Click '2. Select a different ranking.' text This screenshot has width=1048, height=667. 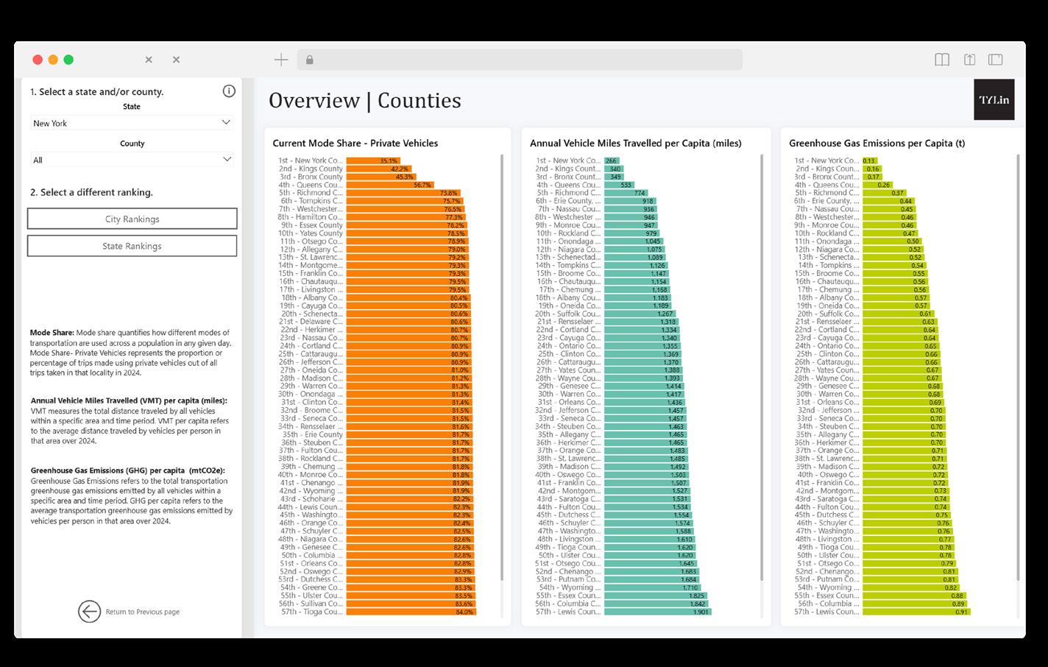(x=91, y=192)
